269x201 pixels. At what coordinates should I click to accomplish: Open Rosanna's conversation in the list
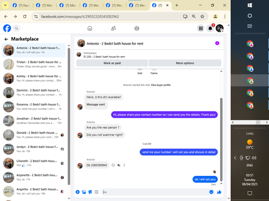[x=33, y=107]
